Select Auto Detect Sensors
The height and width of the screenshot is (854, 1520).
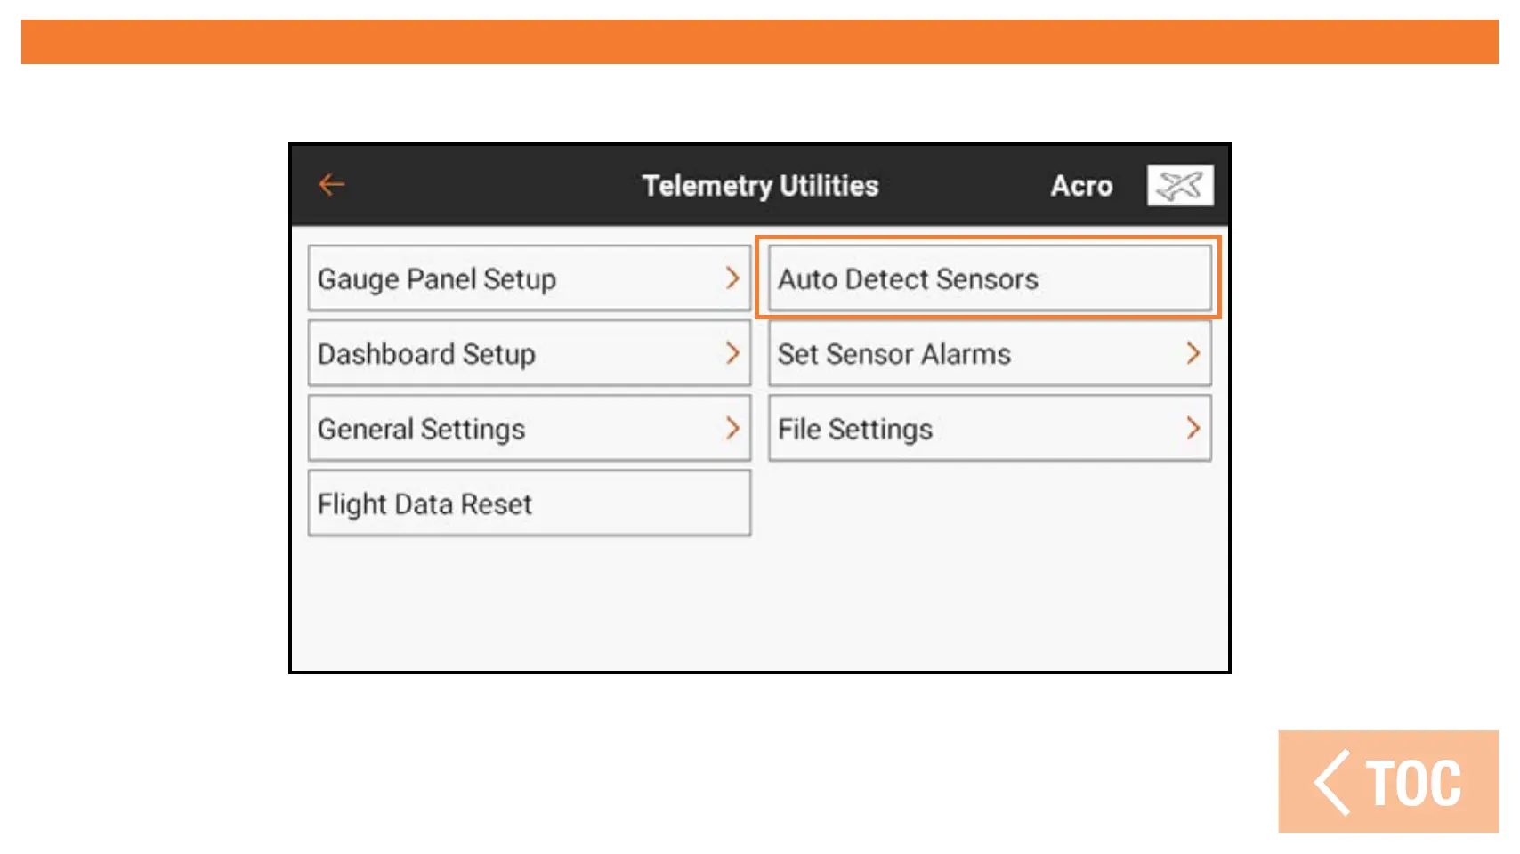click(988, 278)
